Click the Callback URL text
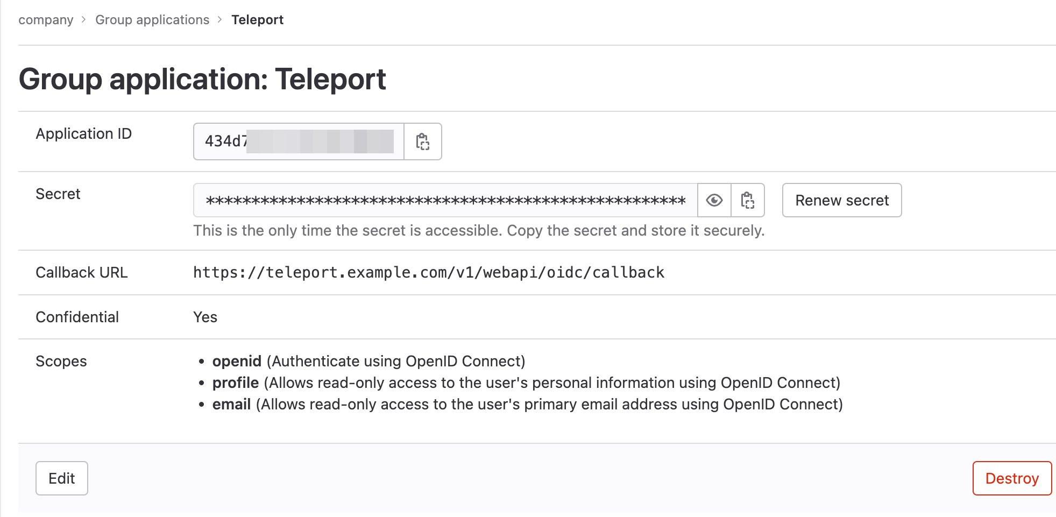 pos(429,273)
